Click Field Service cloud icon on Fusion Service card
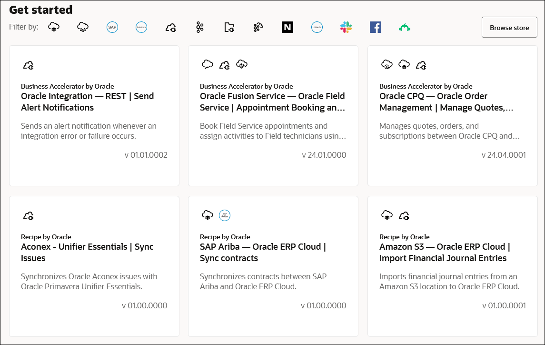This screenshot has width=545, height=345. pyautogui.click(x=242, y=64)
